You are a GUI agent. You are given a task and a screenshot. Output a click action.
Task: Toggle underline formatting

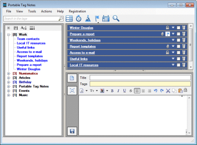click(x=124, y=91)
